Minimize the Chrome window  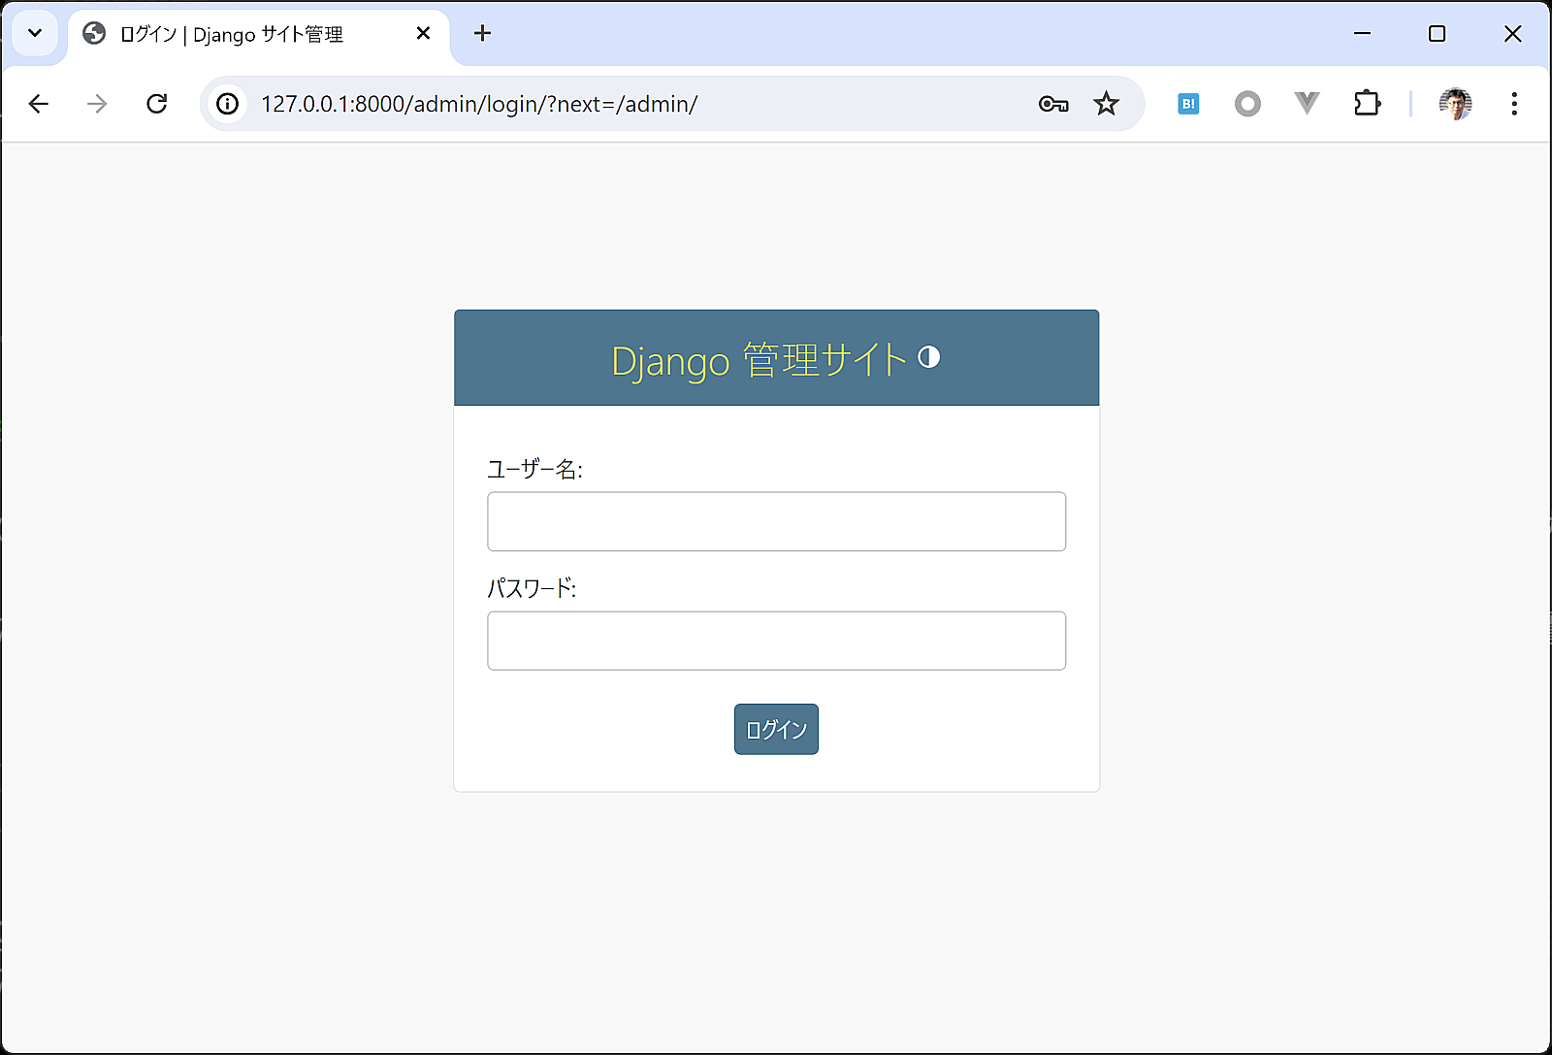pyautogui.click(x=1362, y=33)
